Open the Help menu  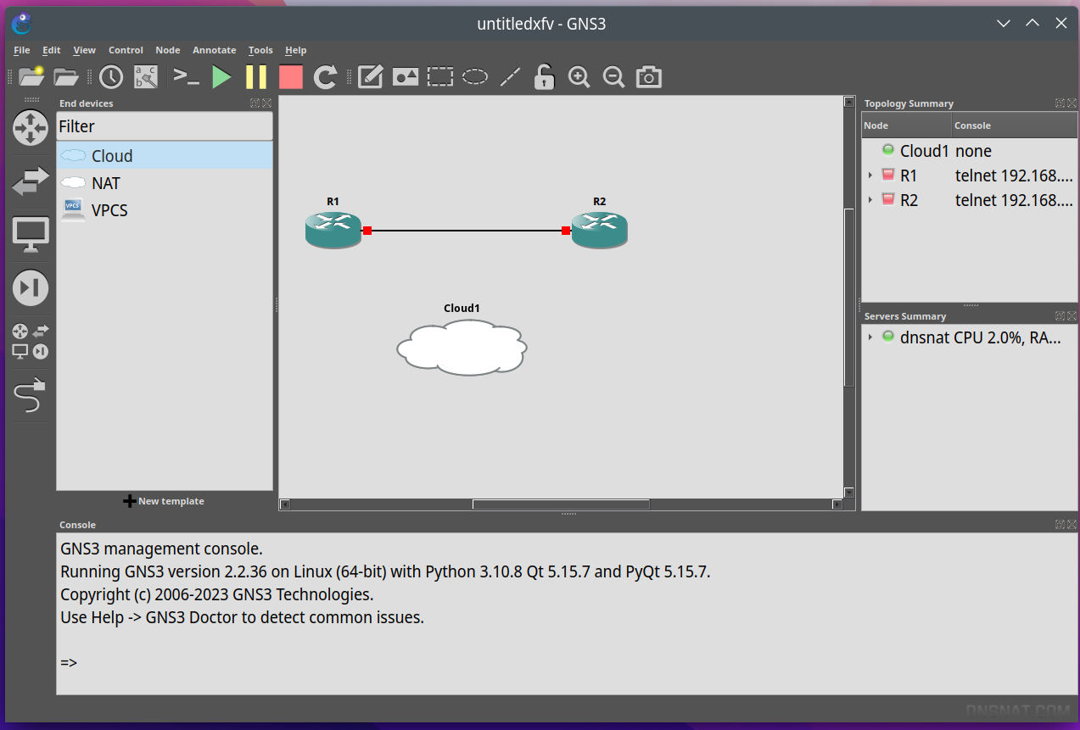point(295,50)
